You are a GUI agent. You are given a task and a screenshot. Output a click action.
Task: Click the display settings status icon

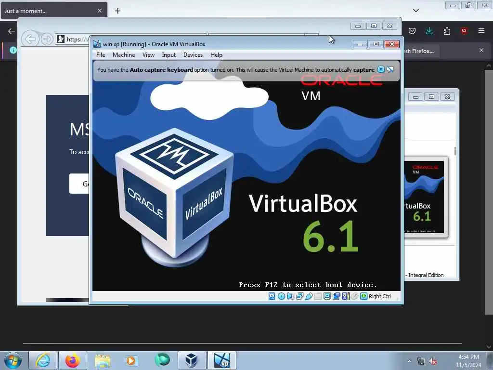[x=327, y=296]
